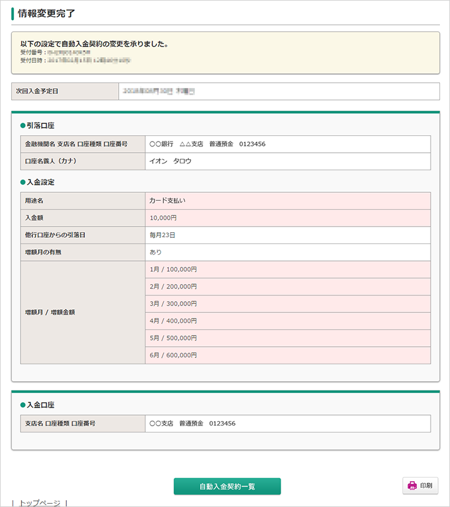The width and height of the screenshot is (450, 507).
Task: Go to トップページ link at the bottom
Action: (x=39, y=503)
